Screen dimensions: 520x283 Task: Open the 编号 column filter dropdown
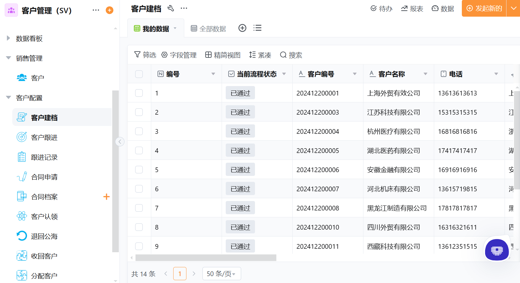tap(213, 74)
